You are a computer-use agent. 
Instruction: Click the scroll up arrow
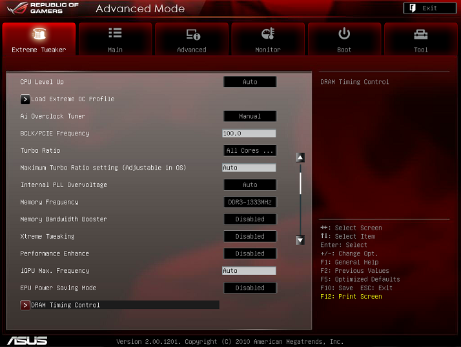pyautogui.click(x=300, y=158)
